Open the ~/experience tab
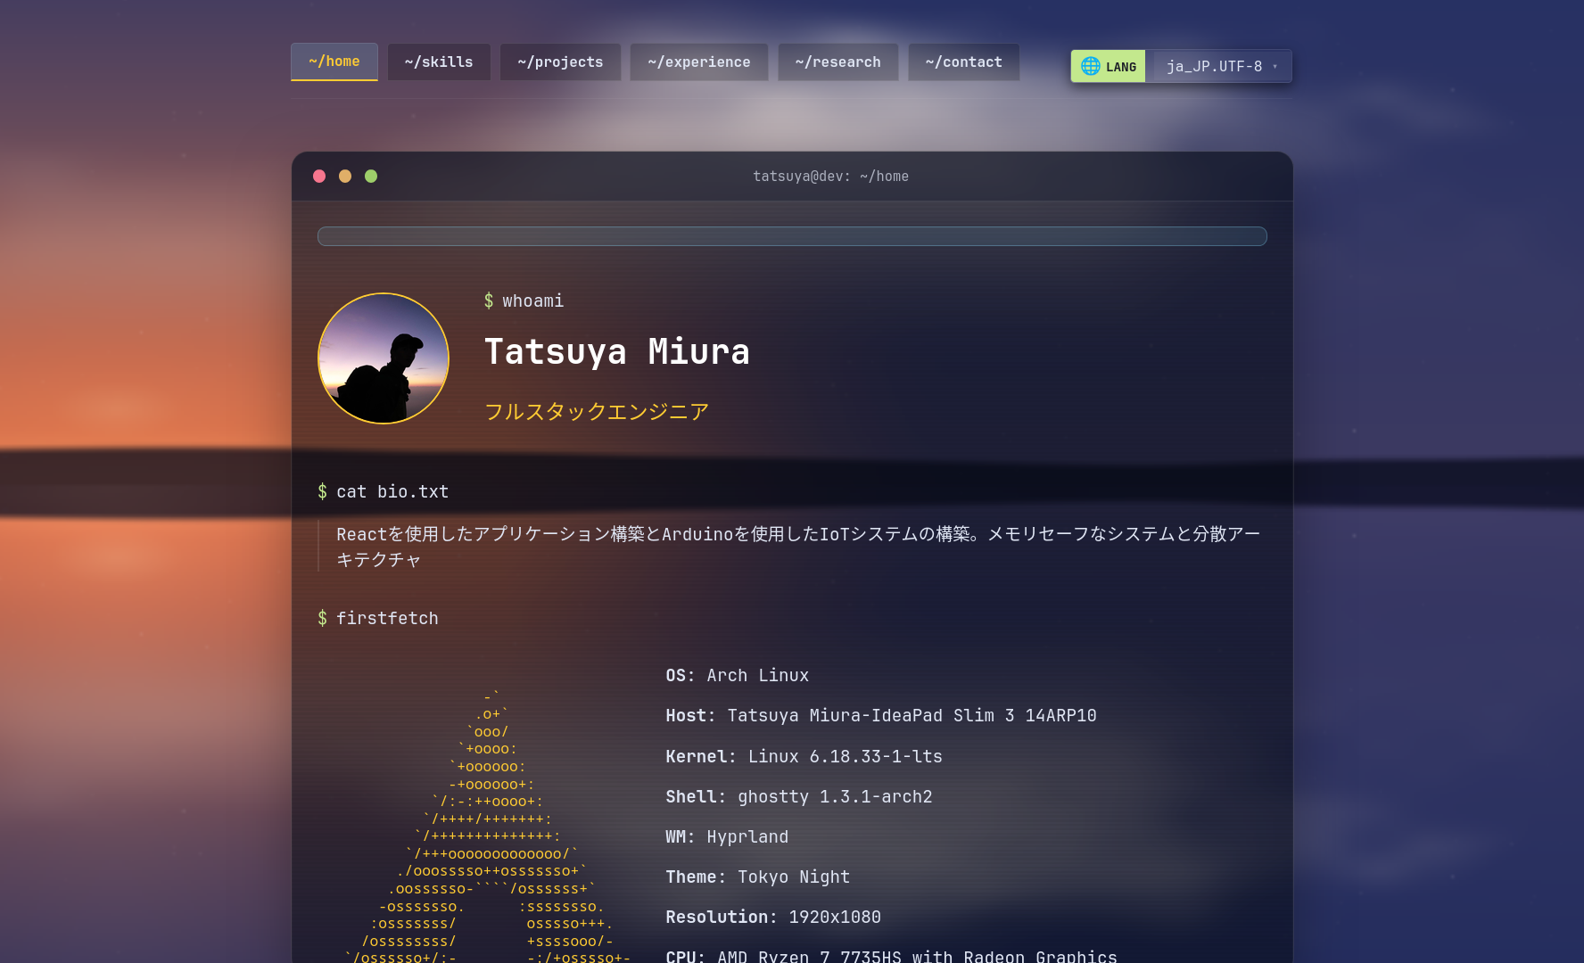Image resolution: width=1584 pixels, height=963 pixels. coord(699,62)
